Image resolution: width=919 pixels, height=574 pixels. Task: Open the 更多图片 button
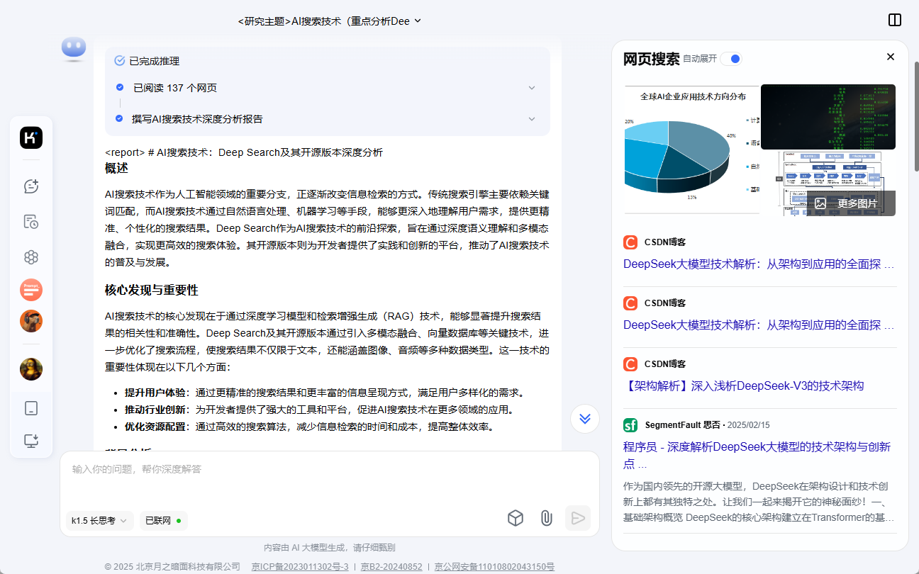pyautogui.click(x=851, y=203)
